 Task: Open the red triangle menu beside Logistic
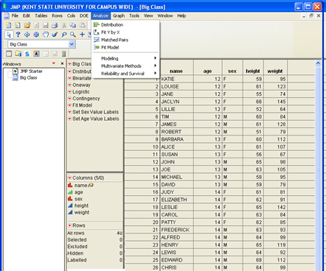coord(69,92)
